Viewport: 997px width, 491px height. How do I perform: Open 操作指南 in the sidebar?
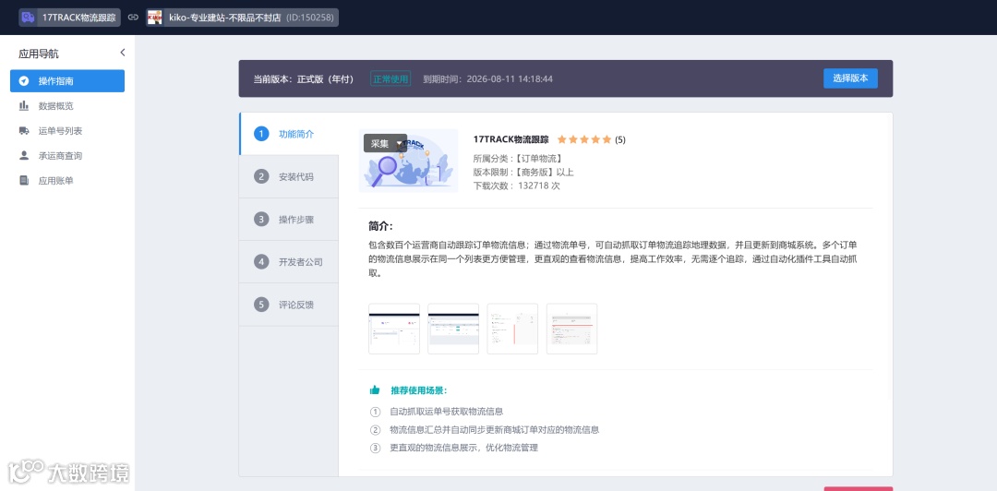67,81
